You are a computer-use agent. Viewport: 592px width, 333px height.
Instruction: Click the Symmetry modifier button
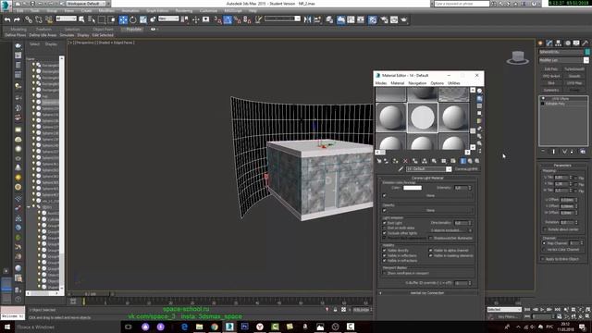[551, 91]
